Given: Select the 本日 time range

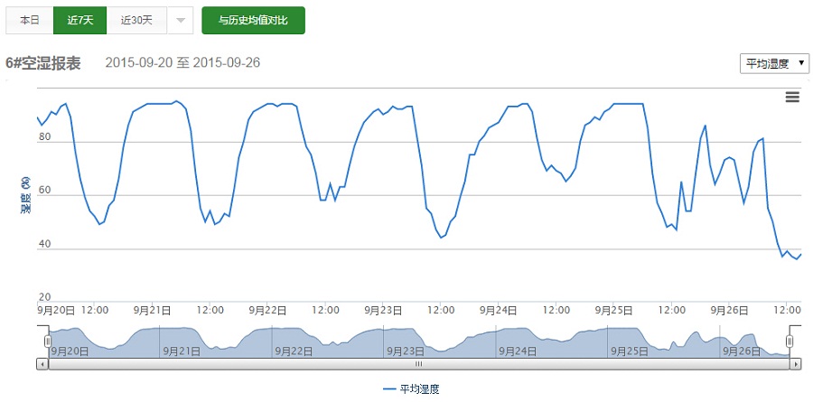Looking at the screenshot, I should pos(30,20).
